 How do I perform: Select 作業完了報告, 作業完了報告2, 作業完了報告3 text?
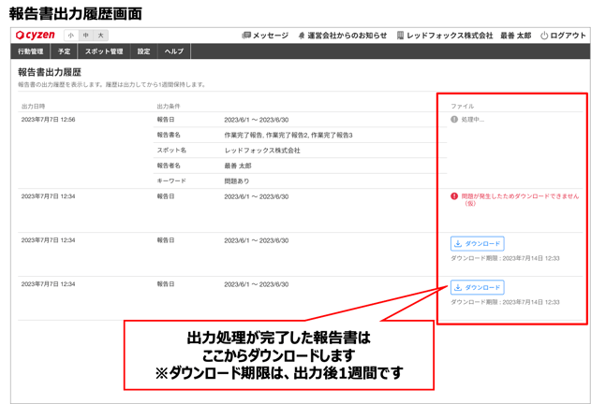click(288, 135)
